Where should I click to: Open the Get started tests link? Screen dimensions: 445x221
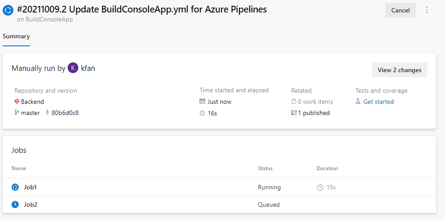tap(378, 102)
